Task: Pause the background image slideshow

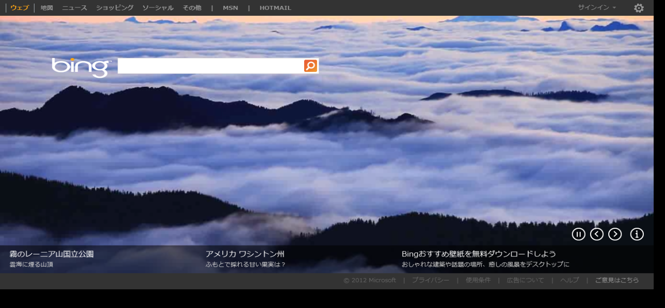Action: (x=578, y=234)
